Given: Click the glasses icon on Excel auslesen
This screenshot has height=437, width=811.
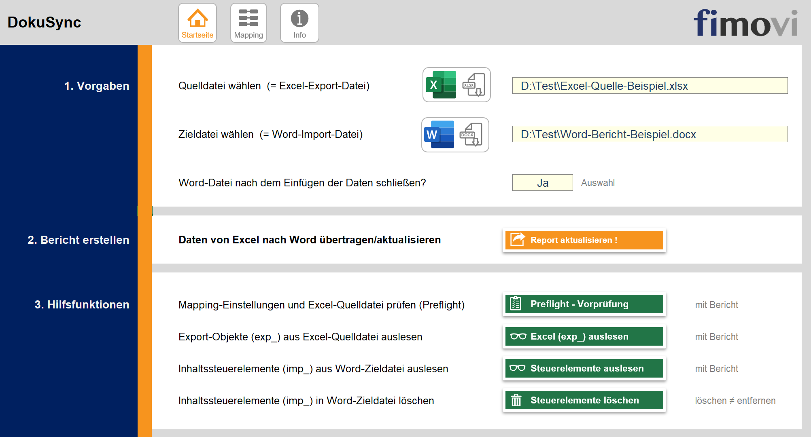Looking at the screenshot, I should click(x=518, y=336).
